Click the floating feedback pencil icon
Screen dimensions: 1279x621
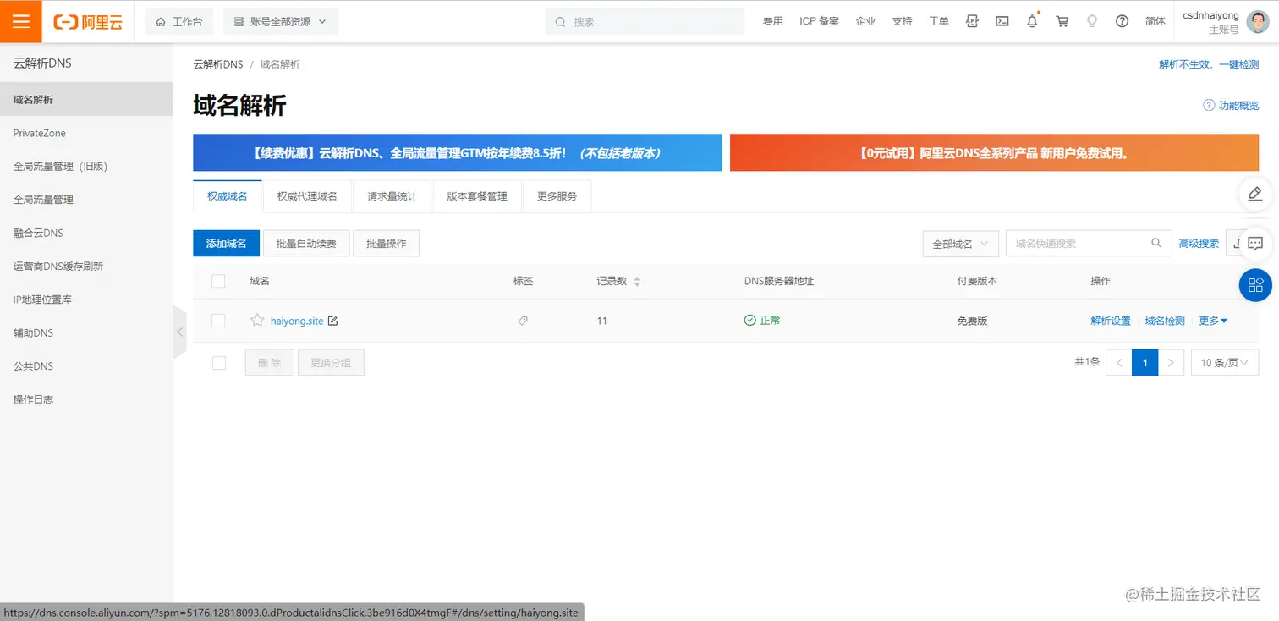(x=1255, y=194)
